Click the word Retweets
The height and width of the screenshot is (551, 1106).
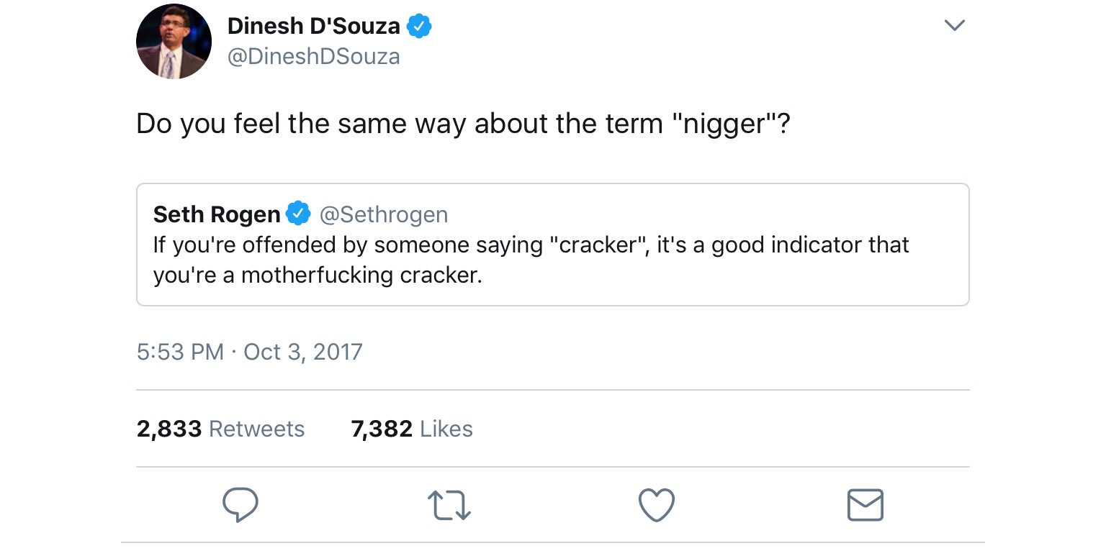pyautogui.click(x=257, y=429)
